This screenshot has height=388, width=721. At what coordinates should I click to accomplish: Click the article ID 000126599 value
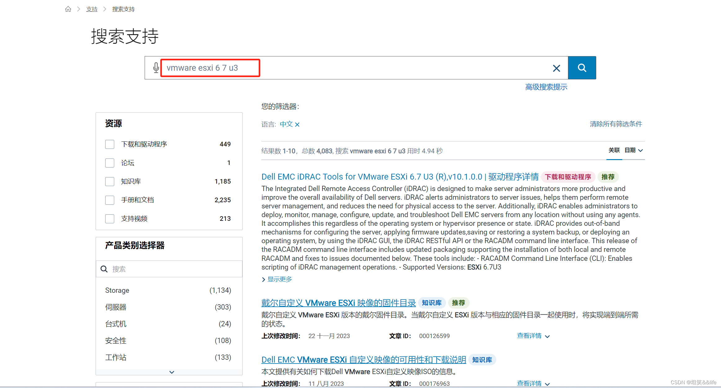click(x=434, y=336)
